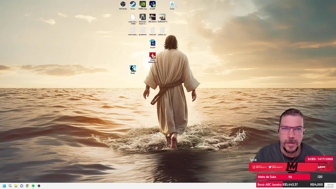Open taskbar Search
The height and width of the screenshot is (189, 336).
coord(10,186)
